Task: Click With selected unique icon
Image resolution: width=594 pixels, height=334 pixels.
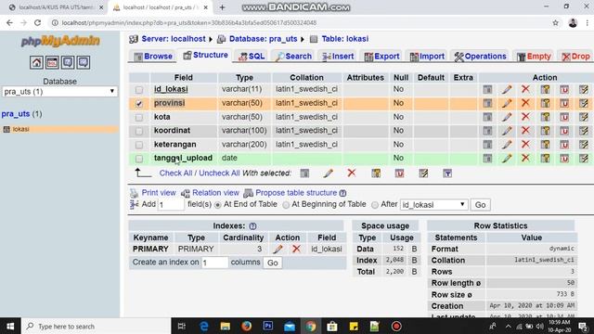Action: pos(399,173)
